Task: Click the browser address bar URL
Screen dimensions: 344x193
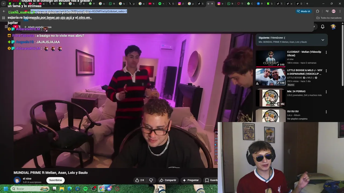Action: pyautogui.click(x=79, y=11)
